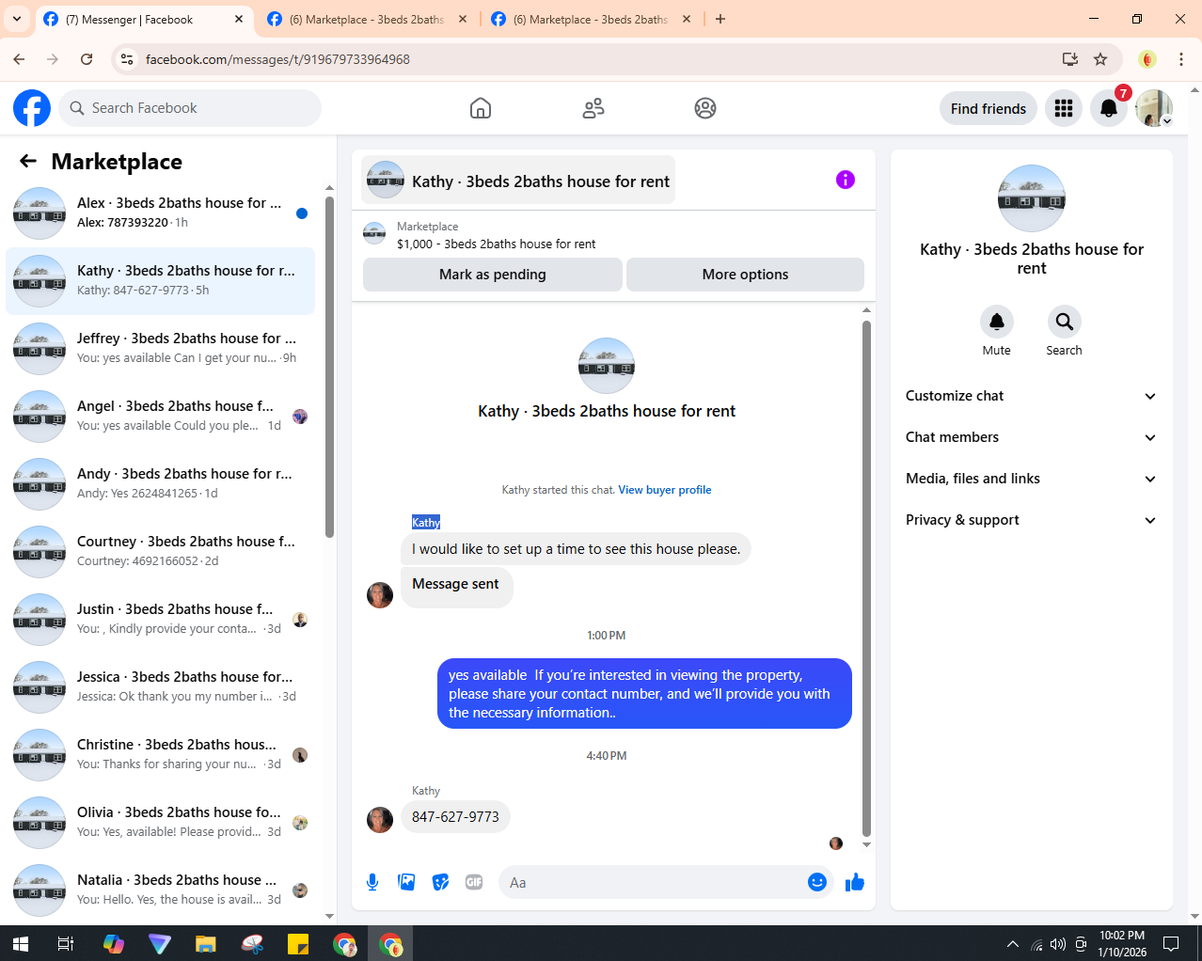Open the Facebook home logo
Viewport: 1202px width, 961px height.
pos(32,108)
